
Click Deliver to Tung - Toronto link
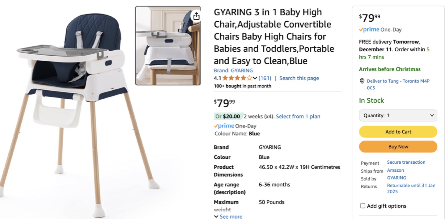pos(398,84)
